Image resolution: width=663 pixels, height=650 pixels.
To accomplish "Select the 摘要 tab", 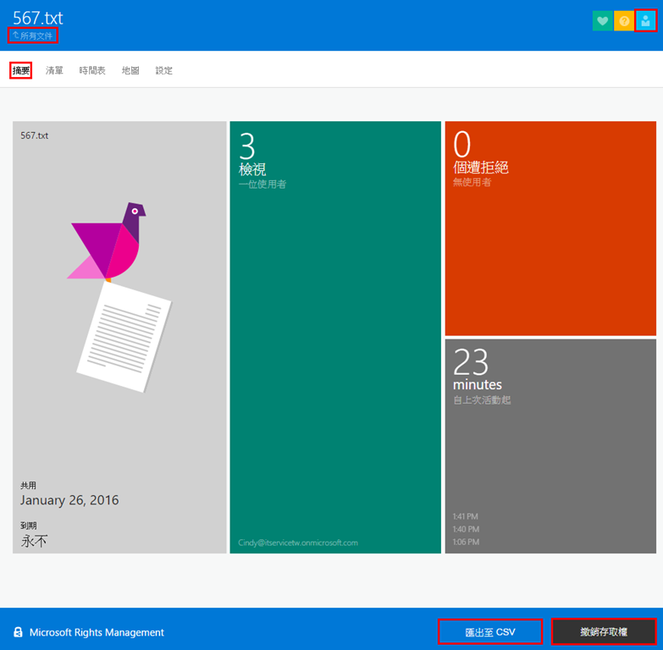I will pyautogui.click(x=21, y=70).
